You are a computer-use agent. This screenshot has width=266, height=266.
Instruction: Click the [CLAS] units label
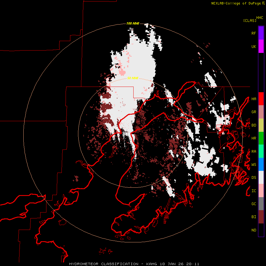coord(250,20)
